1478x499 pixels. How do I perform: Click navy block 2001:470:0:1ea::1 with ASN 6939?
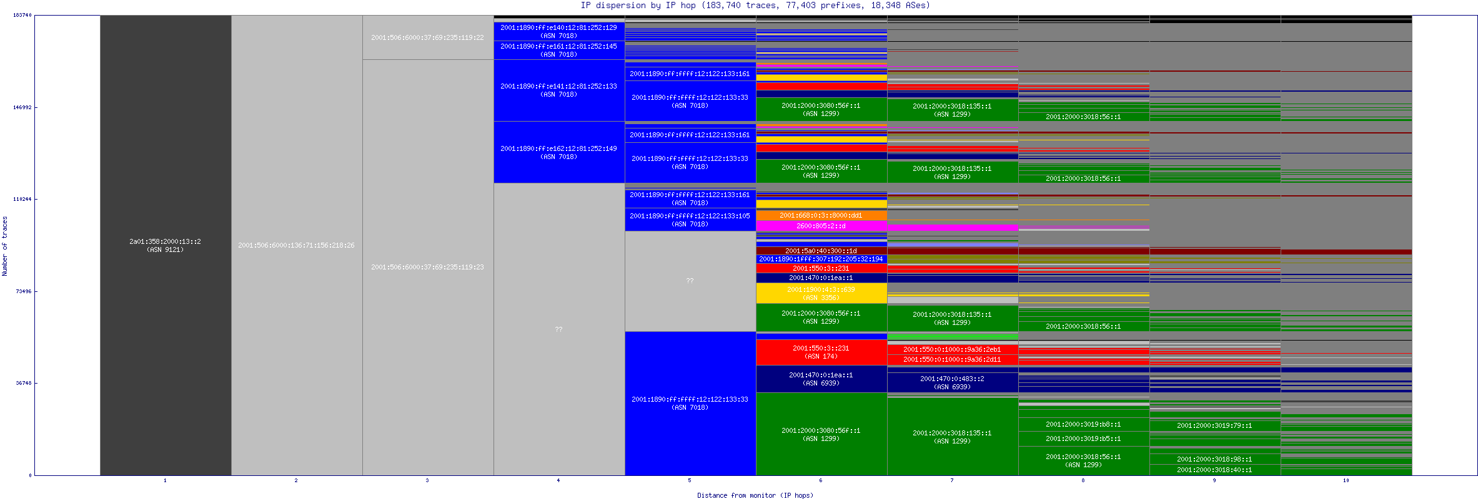tap(821, 379)
